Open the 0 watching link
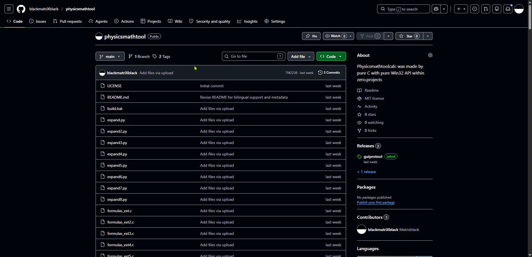The height and width of the screenshot is (257, 532). (x=374, y=122)
